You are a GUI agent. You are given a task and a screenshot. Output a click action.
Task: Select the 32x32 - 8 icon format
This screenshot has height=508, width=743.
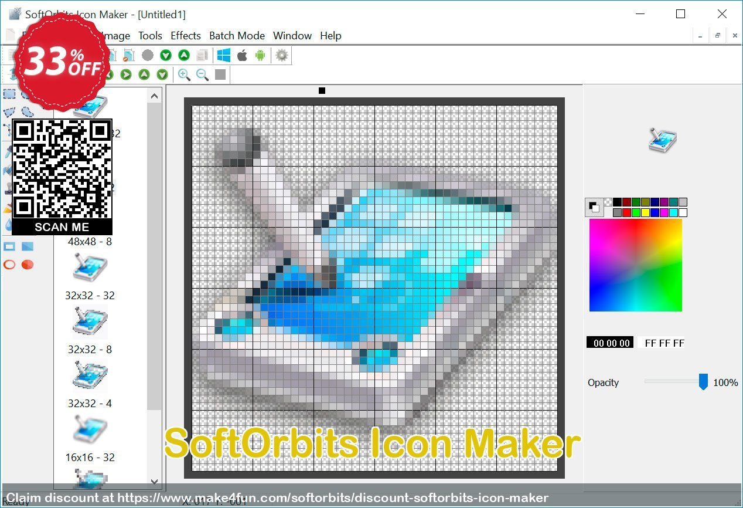coord(90,331)
